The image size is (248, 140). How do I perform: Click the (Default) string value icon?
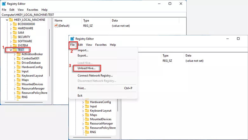point(56,26)
